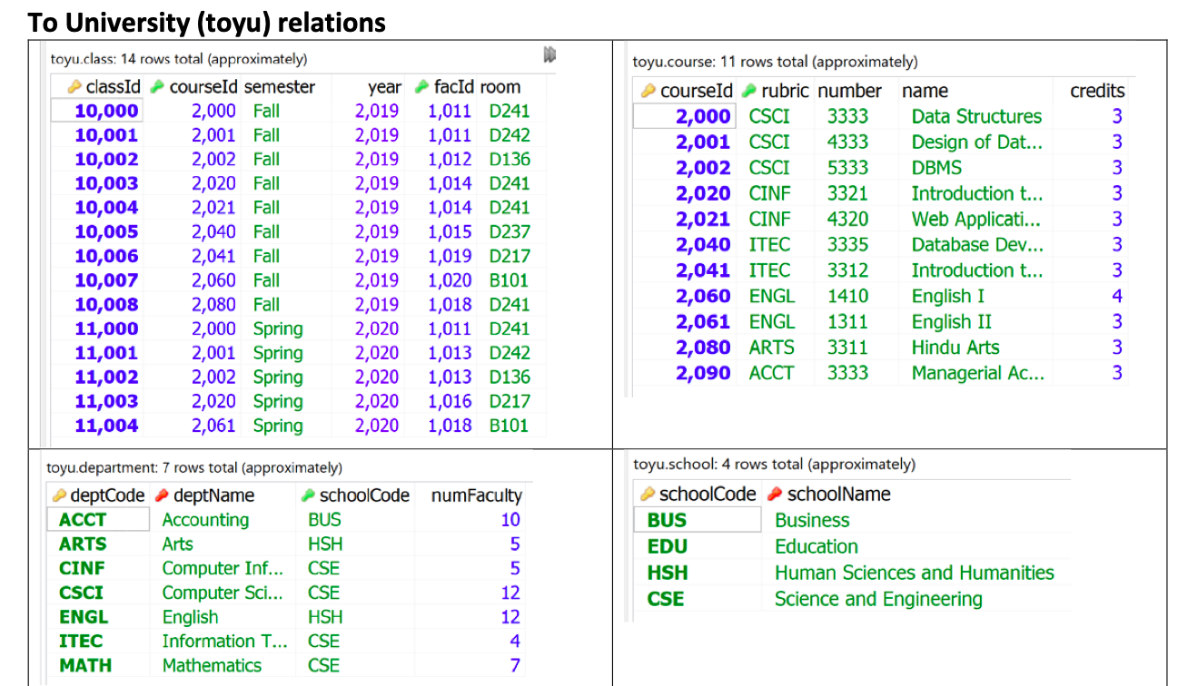Click green foreign key icon beside courseId

(157, 86)
